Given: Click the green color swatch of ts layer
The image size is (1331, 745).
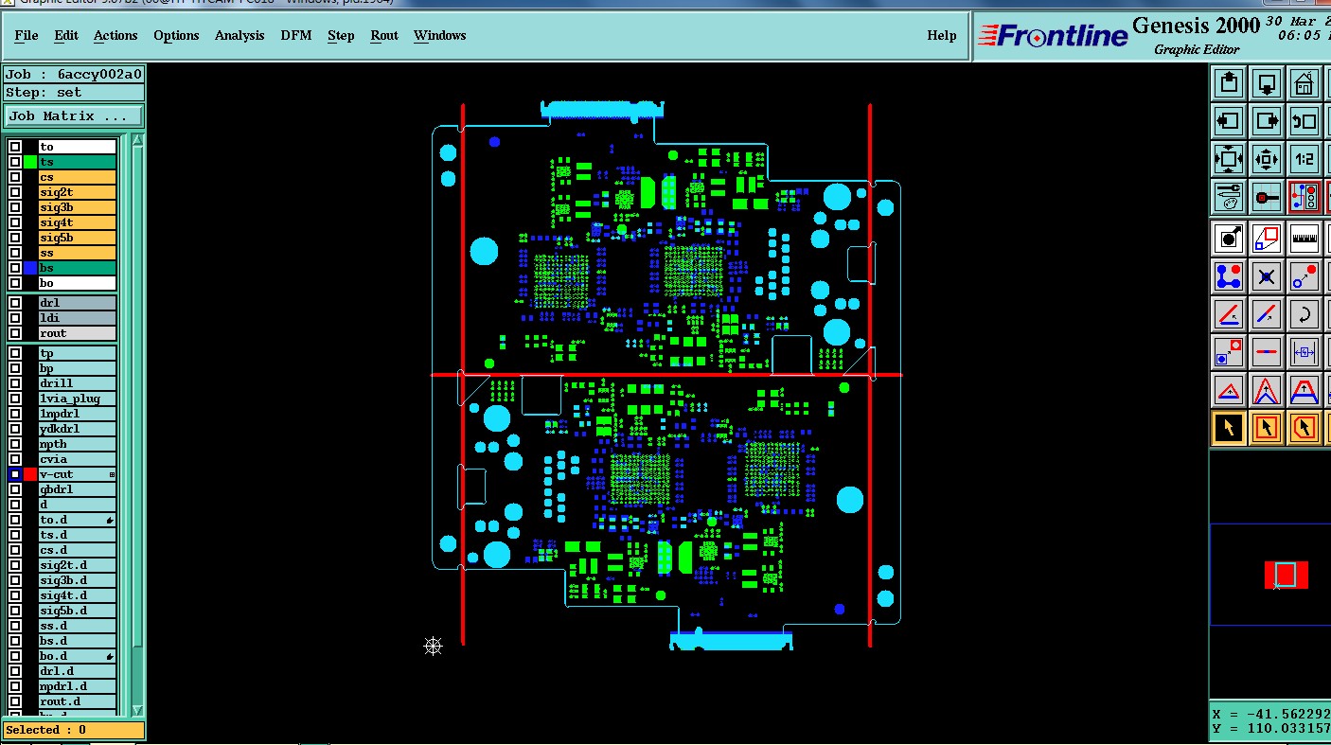Looking at the screenshot, I should [30, 162].
